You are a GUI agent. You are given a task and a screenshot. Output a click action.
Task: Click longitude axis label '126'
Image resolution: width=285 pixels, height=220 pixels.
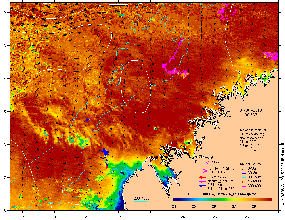point(246,217)
